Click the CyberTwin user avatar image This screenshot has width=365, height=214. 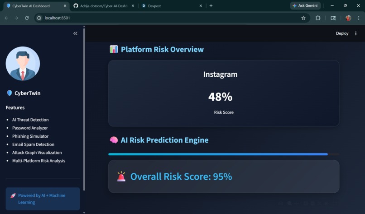23,64
